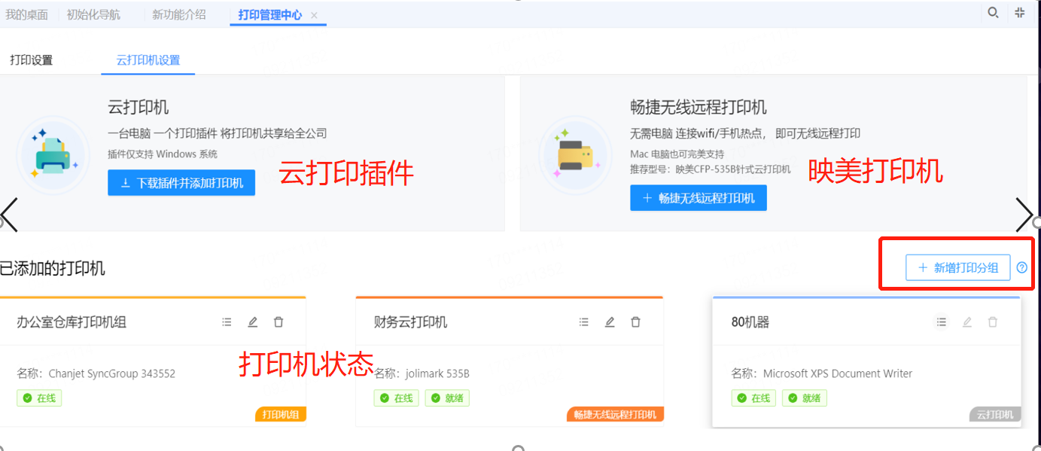Open list icon on 80机器 card
Image resolution: width=1041 pixels, height=451 pixels.
pyautogui.click(x=941, y=322)
